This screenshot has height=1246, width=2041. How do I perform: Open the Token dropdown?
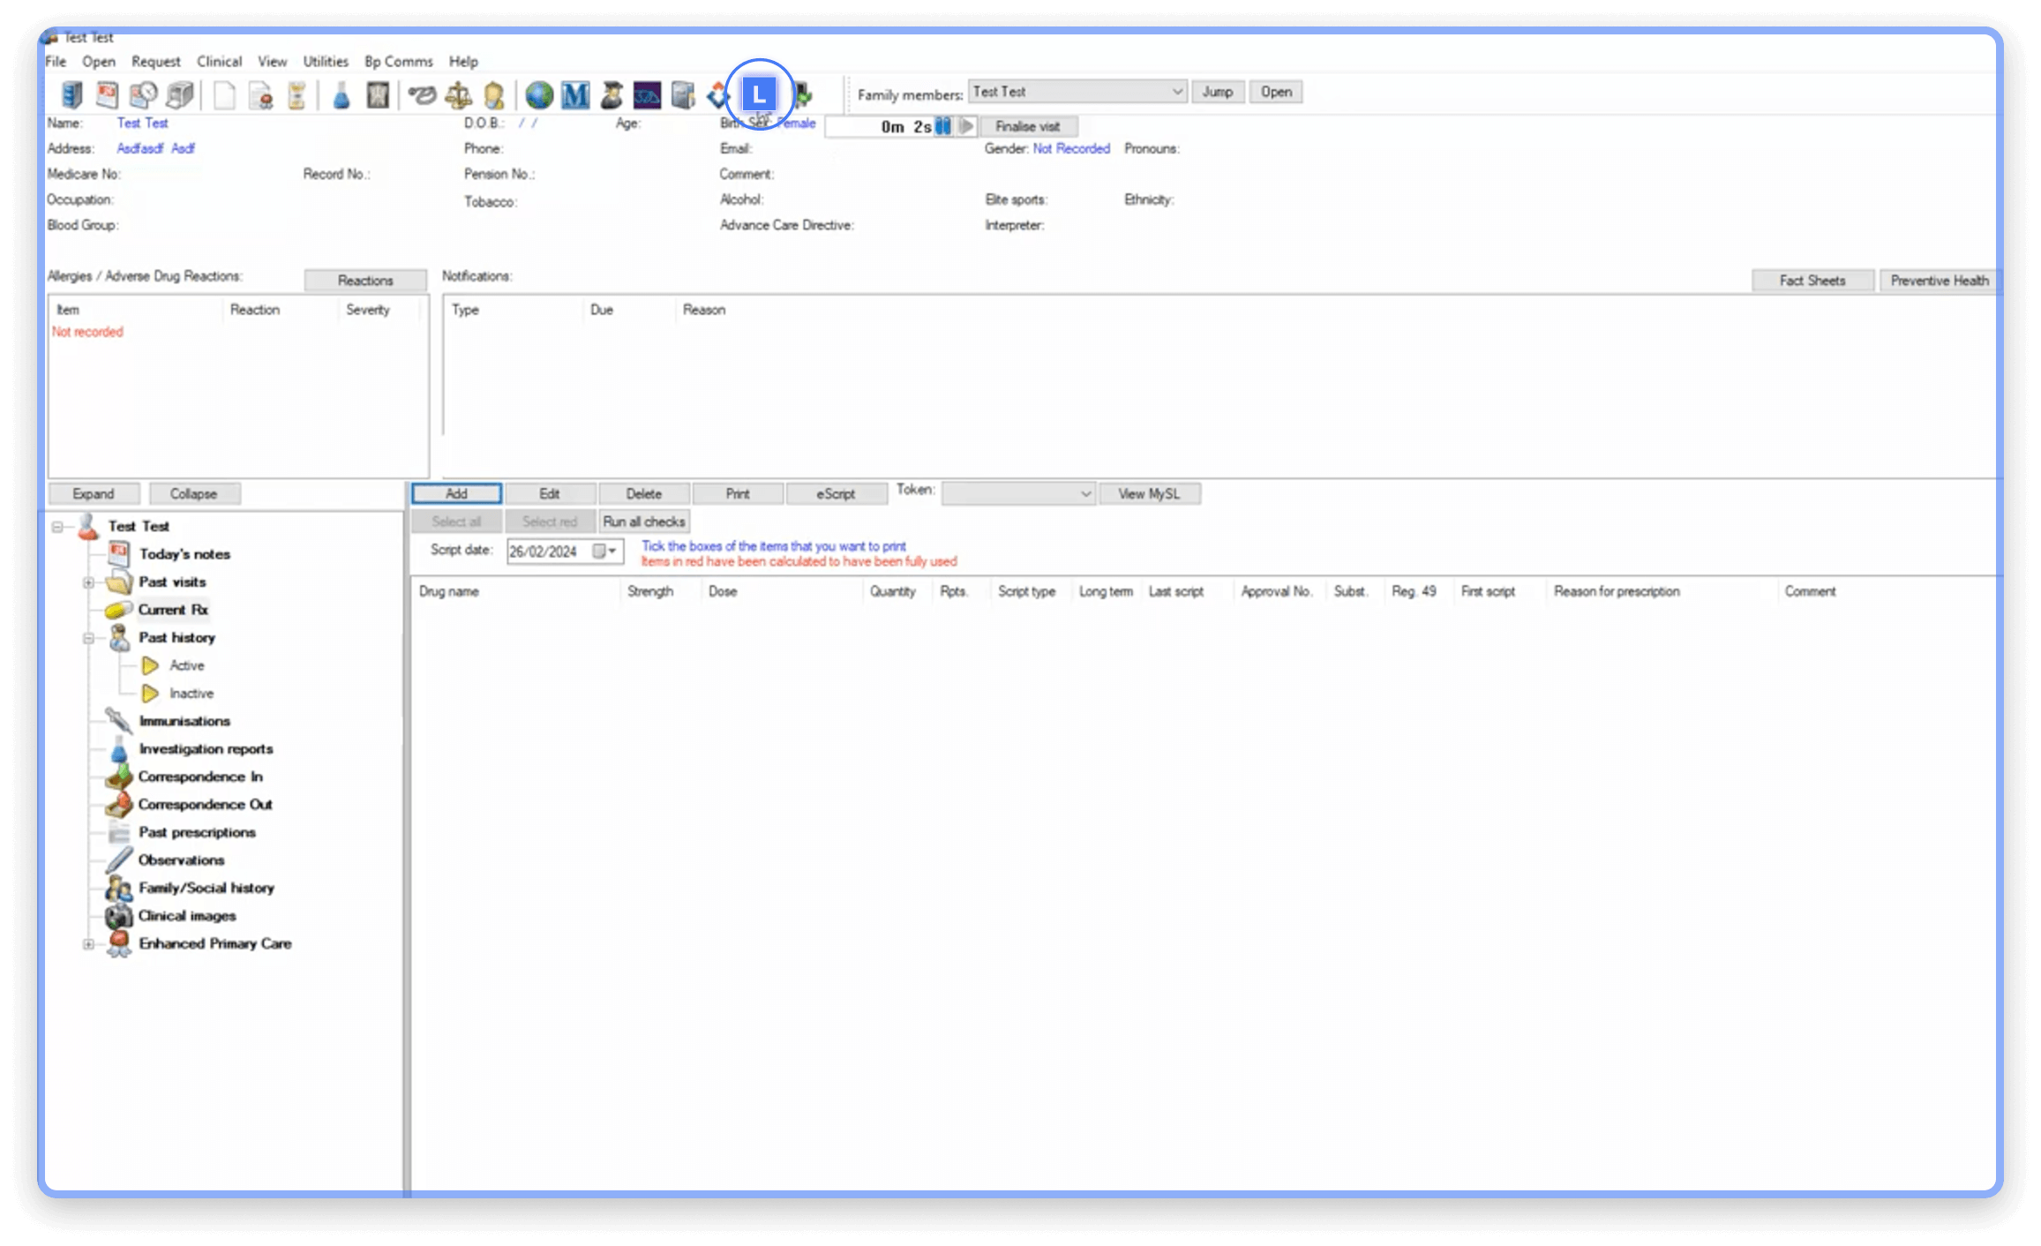pos(1085,494)
